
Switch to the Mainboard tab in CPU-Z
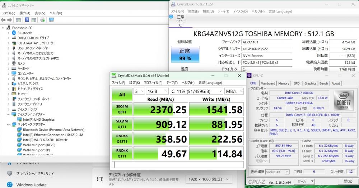(x=267, y=83)
